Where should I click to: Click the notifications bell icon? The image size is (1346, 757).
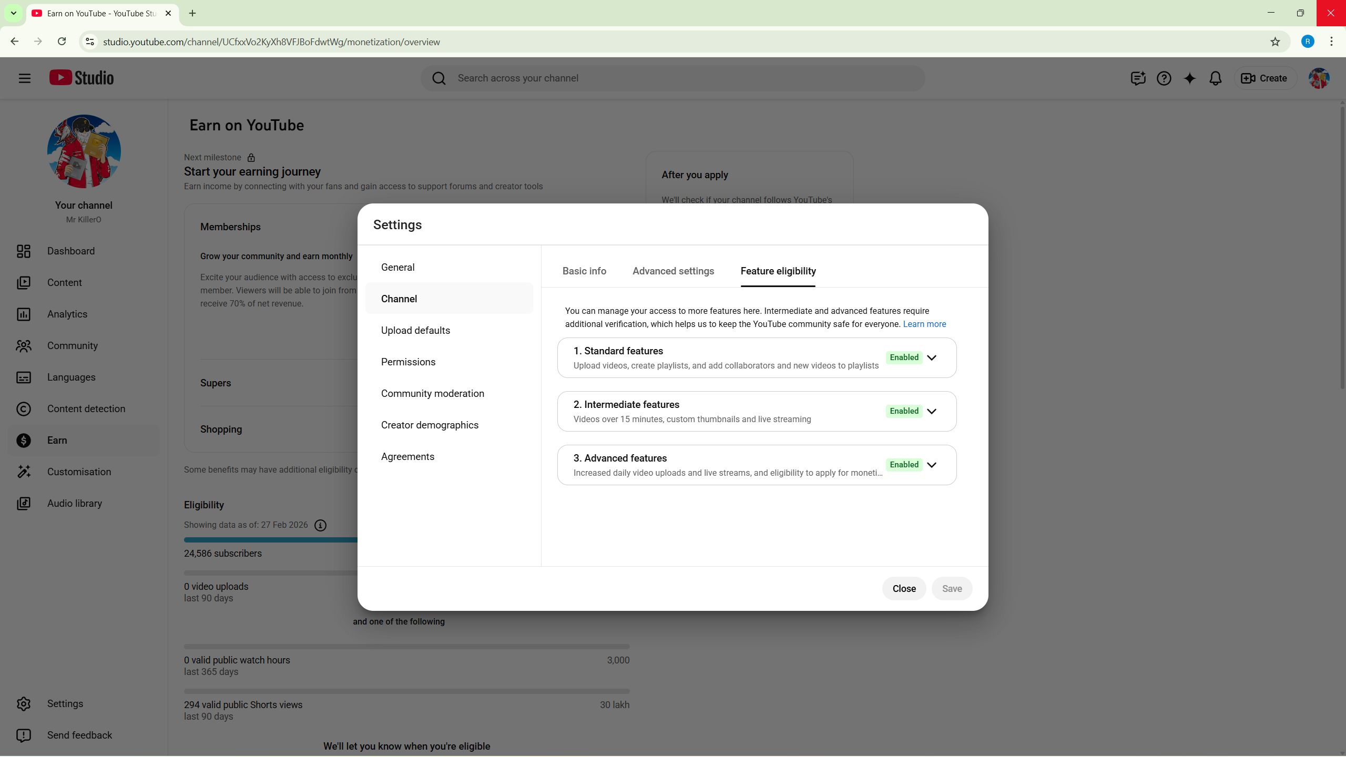tap(1215, 78)
